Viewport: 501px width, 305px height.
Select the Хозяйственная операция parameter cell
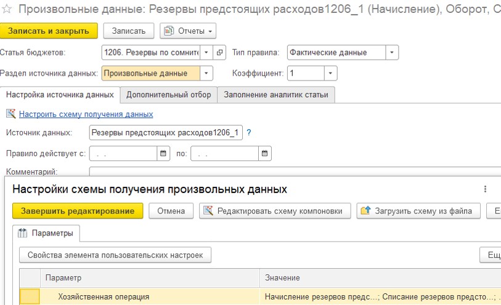pos(150,297)
